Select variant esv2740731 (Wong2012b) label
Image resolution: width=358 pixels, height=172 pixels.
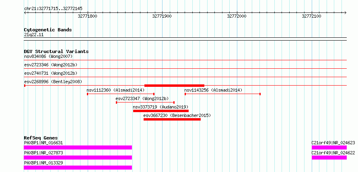(x=51, y=73)
